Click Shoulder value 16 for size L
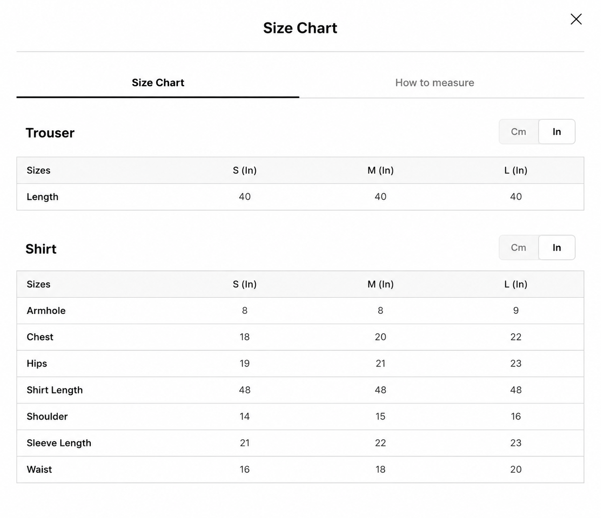 click(516, 417)
